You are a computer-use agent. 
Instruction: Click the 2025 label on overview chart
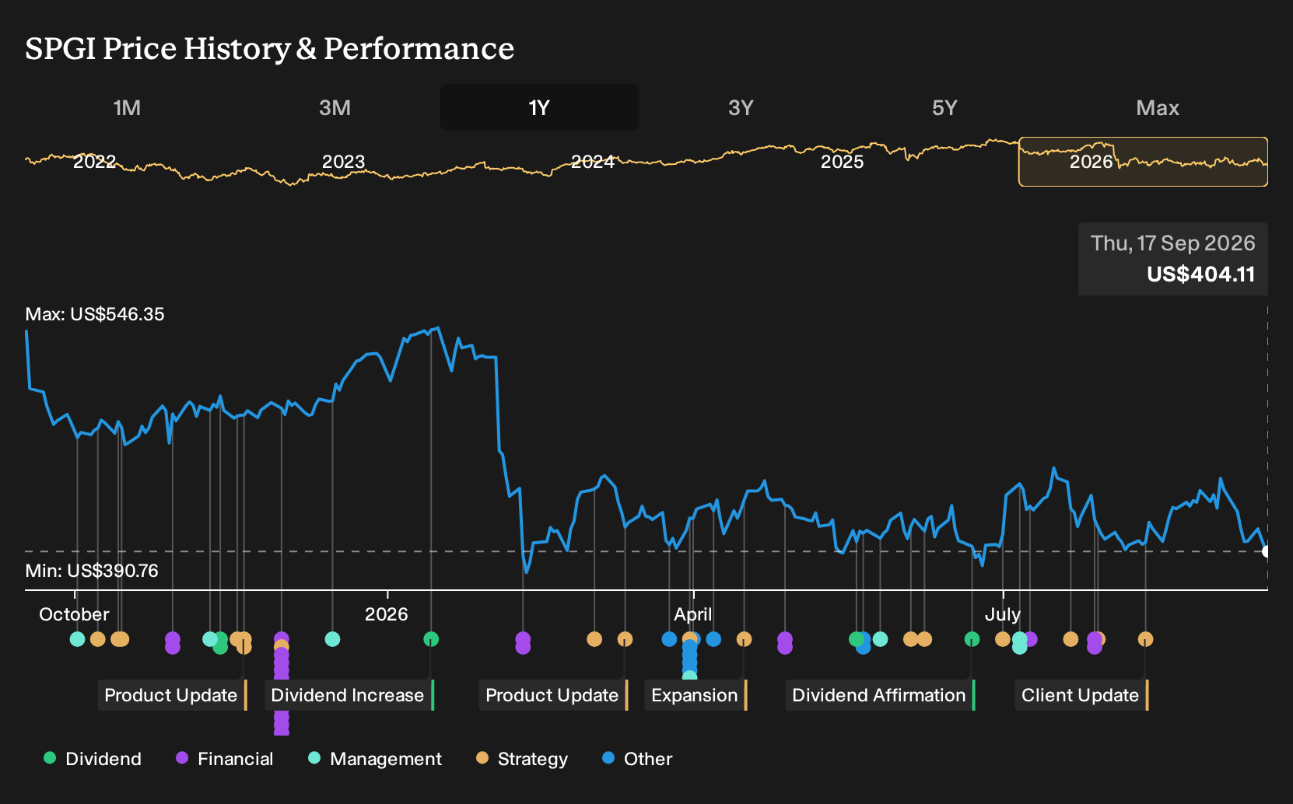click(x=842, y=162)
